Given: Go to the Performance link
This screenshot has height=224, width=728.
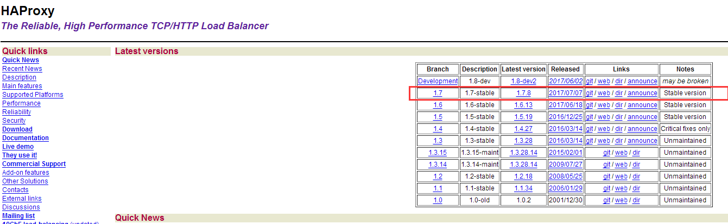Looking at the screenshot, I should click(x=21, y=103).
